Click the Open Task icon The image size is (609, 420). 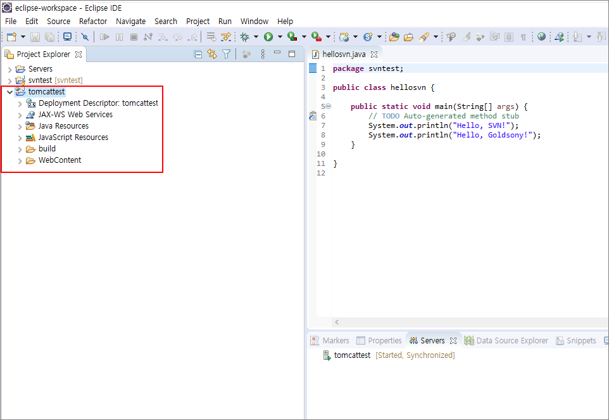tap(408, 37)
